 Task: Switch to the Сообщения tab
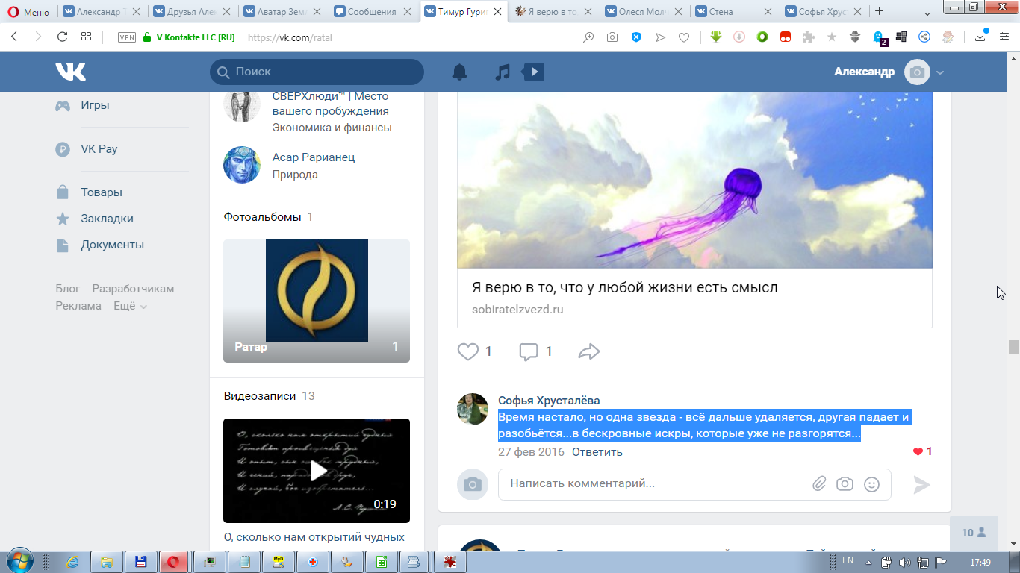374,11
